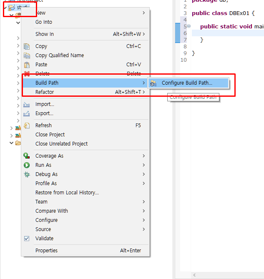Expand the Coverage As submenu arrow

144,156
